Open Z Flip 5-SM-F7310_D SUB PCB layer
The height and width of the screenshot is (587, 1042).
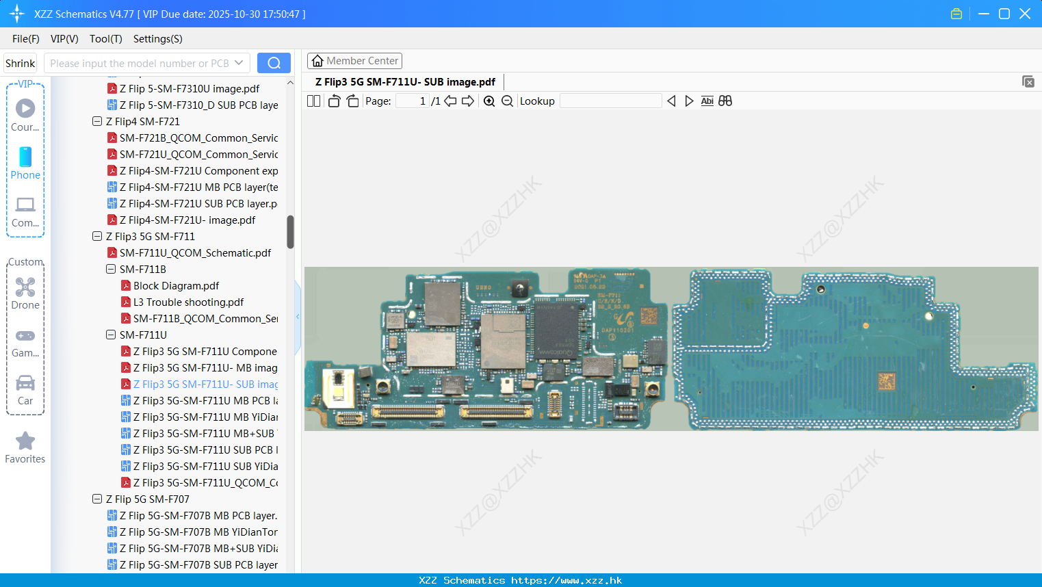198,105
